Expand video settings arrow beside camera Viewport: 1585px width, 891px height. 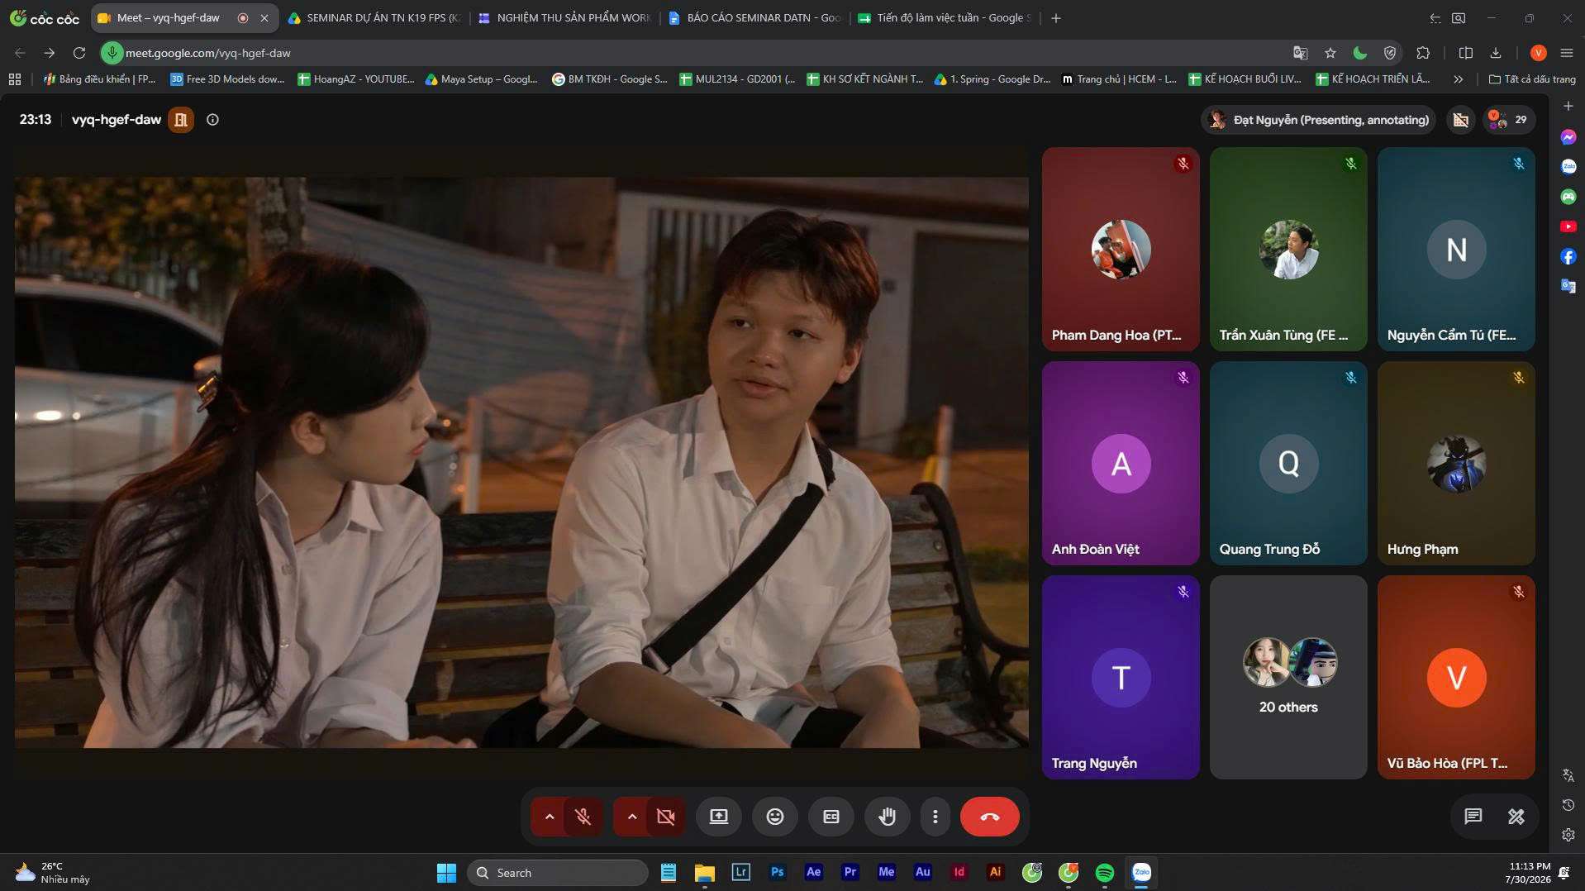[x=631, y=817]
